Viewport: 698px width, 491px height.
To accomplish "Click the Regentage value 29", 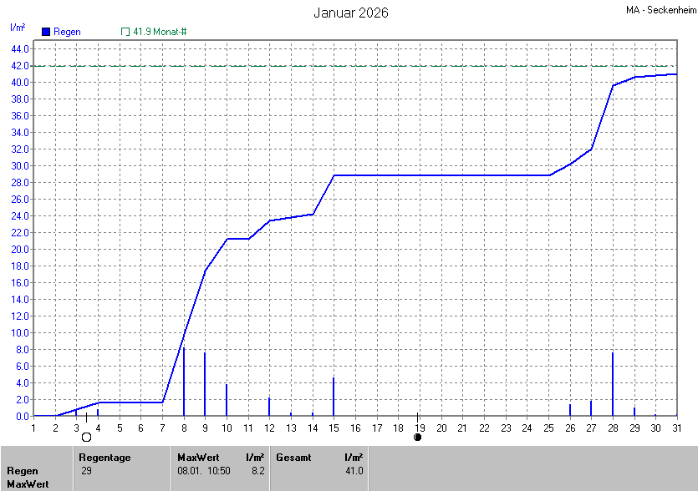I will (86, 471).
